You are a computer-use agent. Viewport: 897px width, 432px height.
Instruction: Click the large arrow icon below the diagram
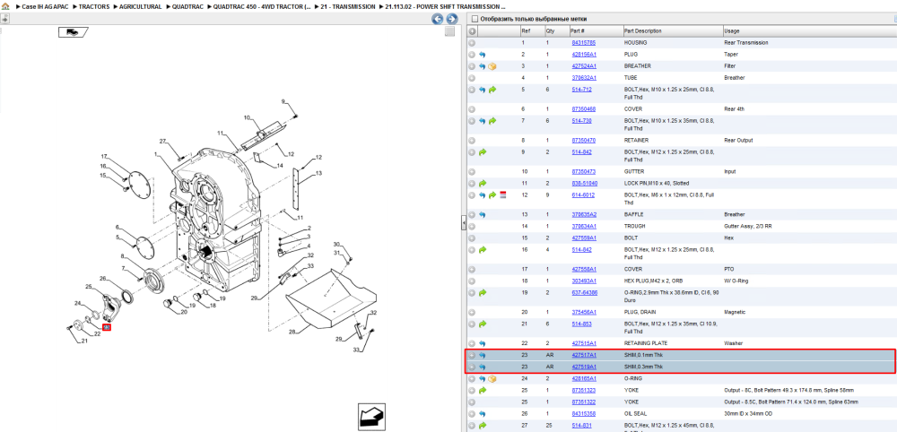(x=373, y=417)
